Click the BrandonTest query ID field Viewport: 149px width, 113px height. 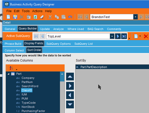pyautogui.click(x=112, y=17)
